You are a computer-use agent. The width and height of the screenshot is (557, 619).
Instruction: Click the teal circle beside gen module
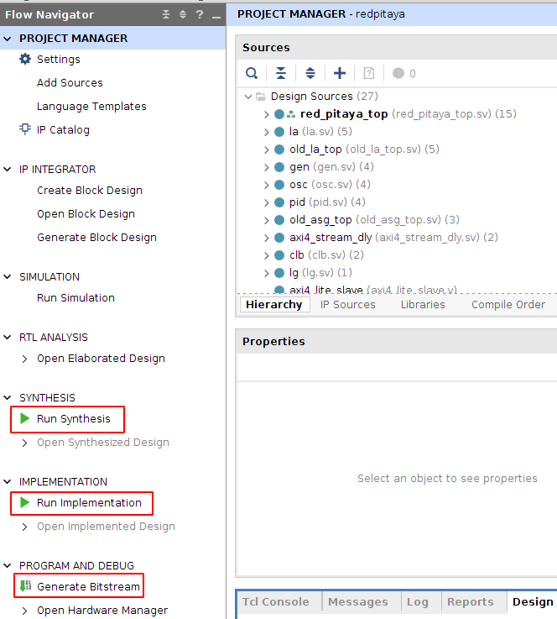[279, 167]
